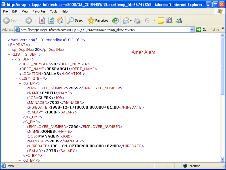Click employee number 7369
The image size is (226, 170).
tap(73, 88)
